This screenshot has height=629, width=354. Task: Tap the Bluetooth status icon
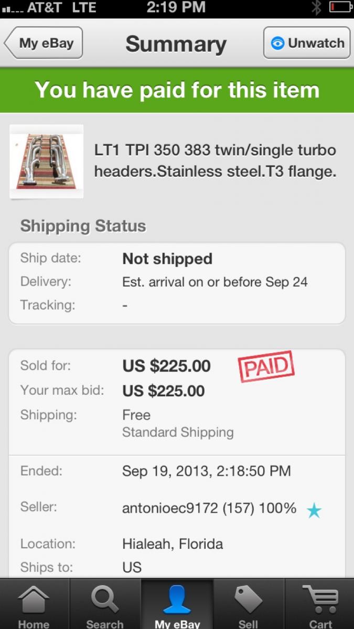coord(316,7)
